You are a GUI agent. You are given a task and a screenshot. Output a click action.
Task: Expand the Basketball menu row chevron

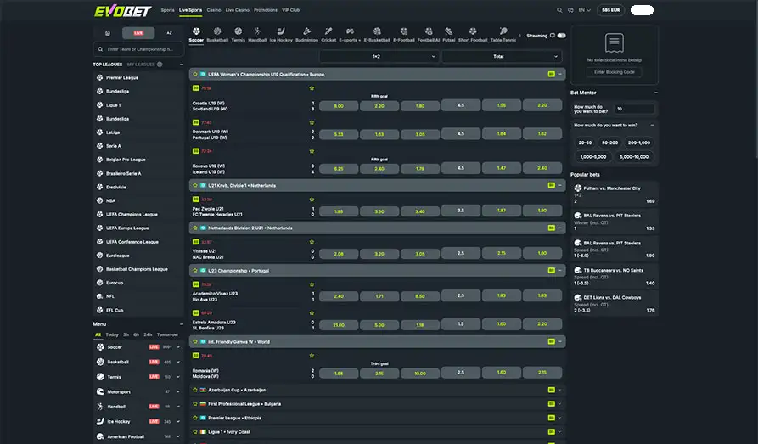coord(178,362)
